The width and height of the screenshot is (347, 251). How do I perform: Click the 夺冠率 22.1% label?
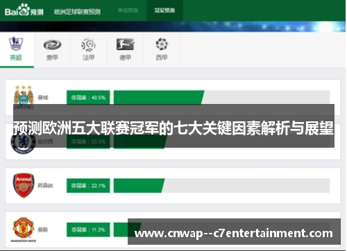pyautogui.click(x=88, y=186)
